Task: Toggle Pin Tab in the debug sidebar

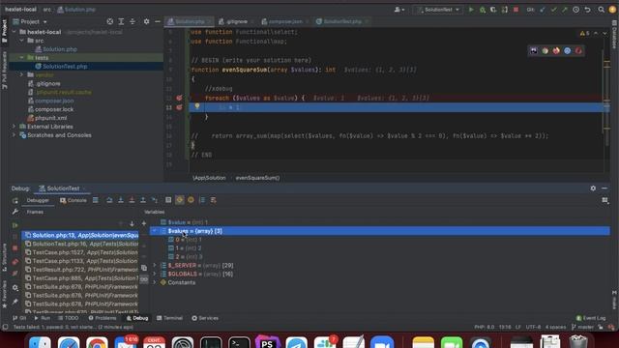Action: click(15, 302)
